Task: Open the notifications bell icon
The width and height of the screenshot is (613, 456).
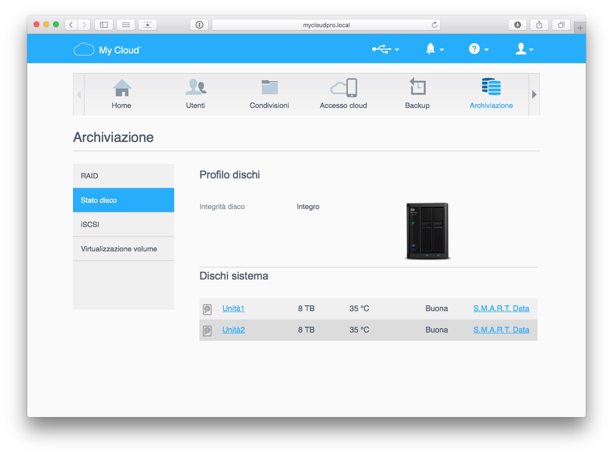Action: (430, 49)
